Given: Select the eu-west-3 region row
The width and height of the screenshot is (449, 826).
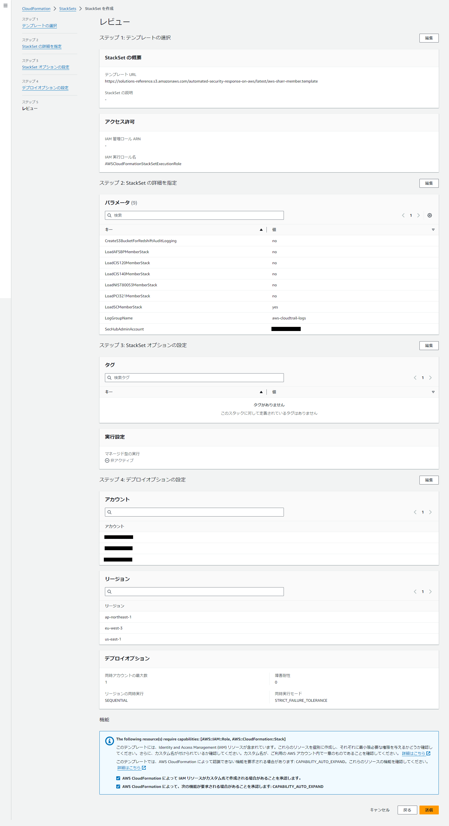Looking at the screenshot, I should pos(269,628).
